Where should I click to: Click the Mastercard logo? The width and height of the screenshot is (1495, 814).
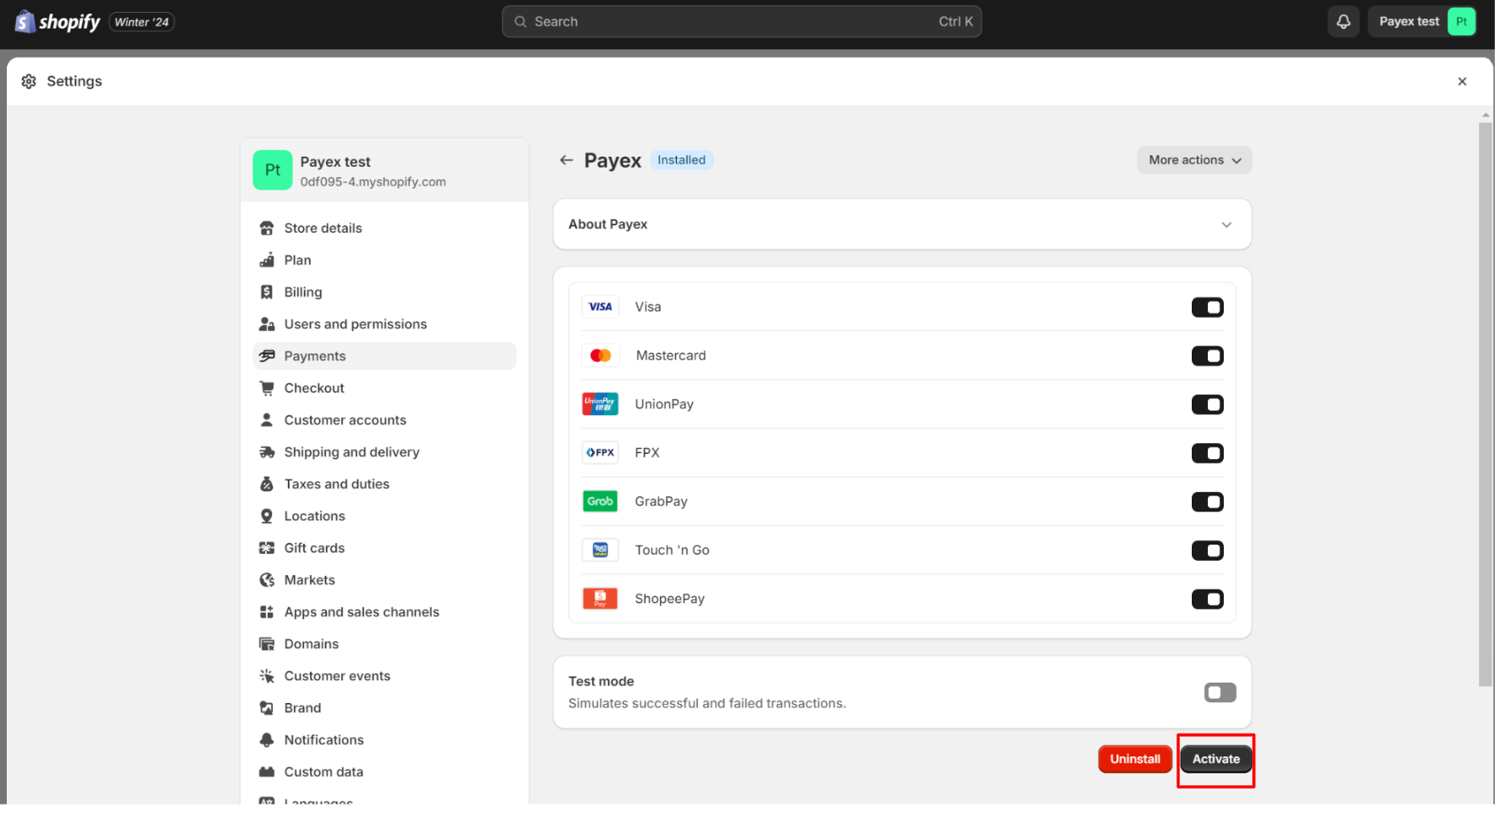[600, 356]
